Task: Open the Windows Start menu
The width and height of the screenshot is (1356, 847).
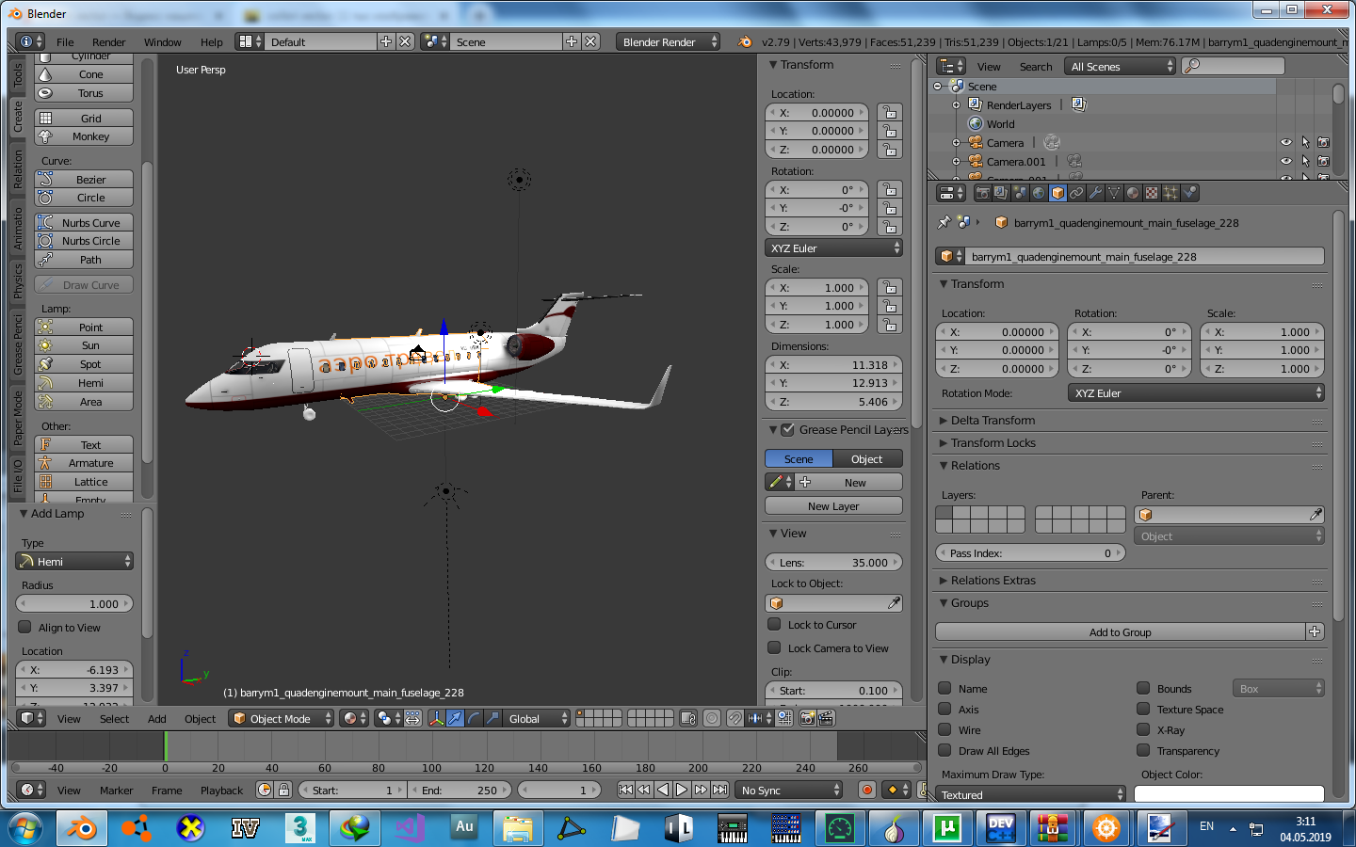Action: [26, 828]
